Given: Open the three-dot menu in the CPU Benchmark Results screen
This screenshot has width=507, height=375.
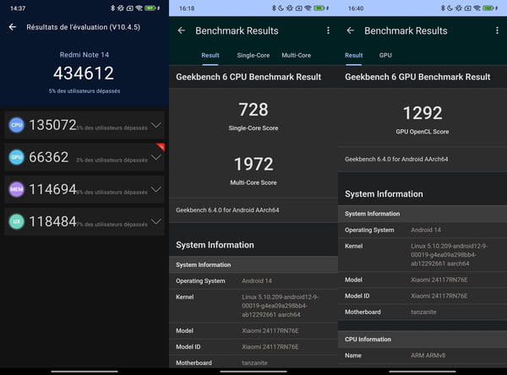Looking at the screenshot, I should (x=328, y=30).
